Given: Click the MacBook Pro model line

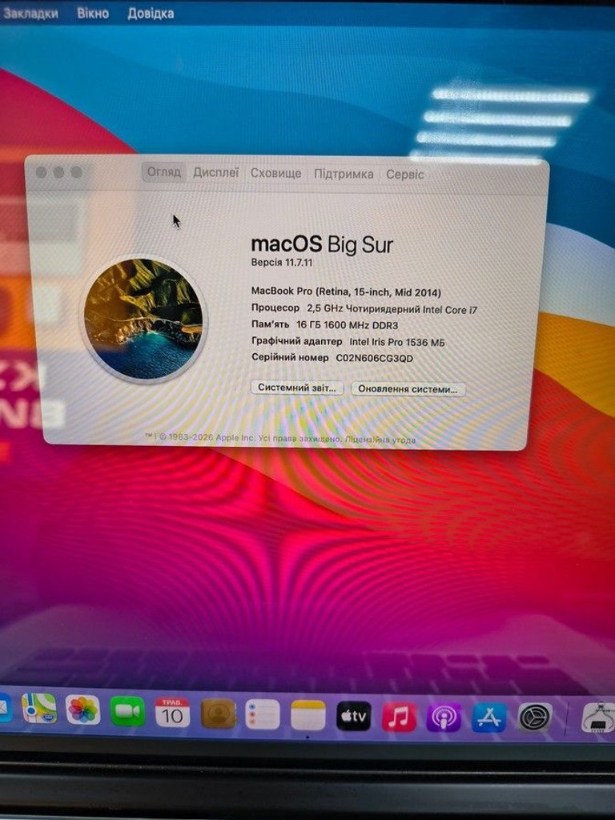Looking at the screenshot, I should pos(346,291).
